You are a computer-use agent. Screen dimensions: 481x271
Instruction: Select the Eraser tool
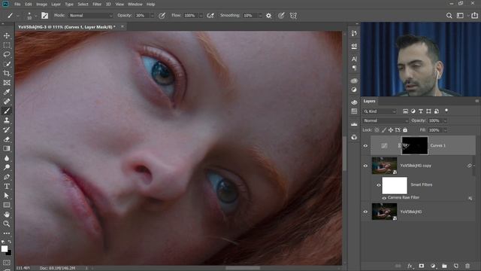coord(7,139)
